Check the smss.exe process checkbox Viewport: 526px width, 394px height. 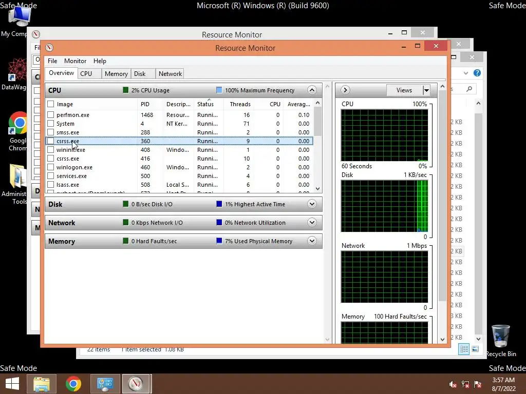51,132
